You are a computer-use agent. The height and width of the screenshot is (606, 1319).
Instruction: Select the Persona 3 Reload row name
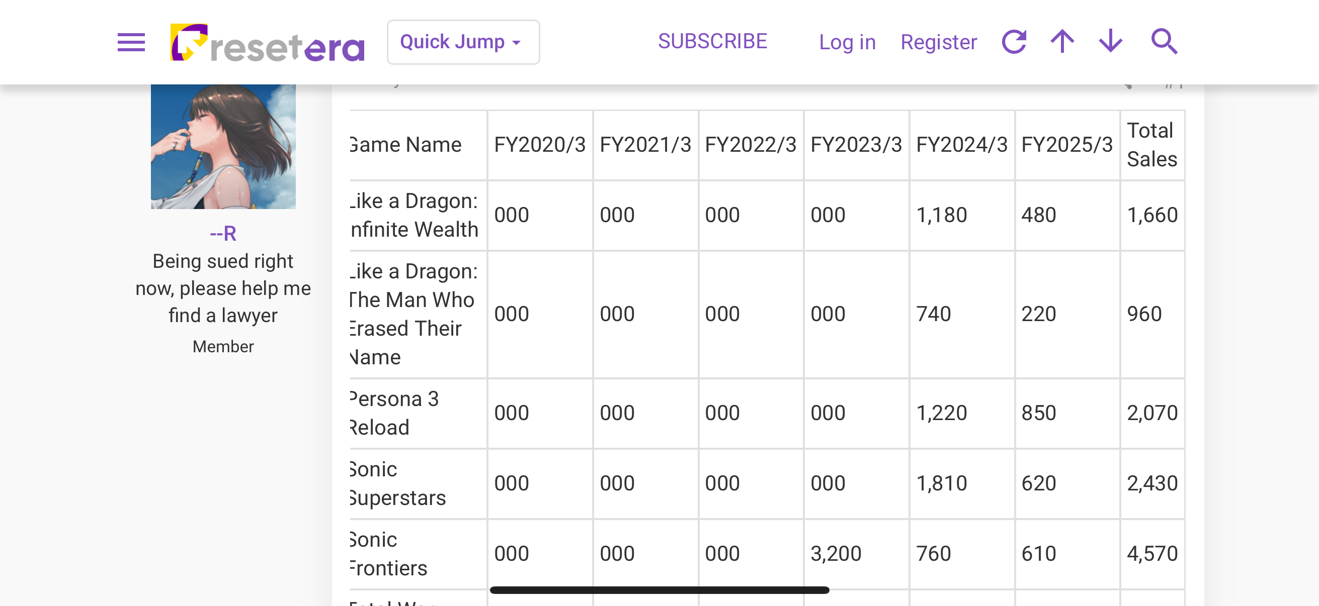(x=395, y=413)
